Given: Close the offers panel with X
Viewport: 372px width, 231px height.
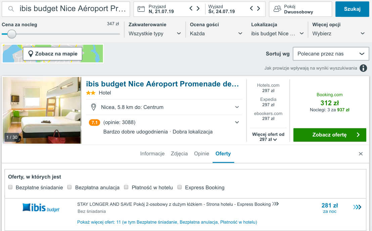Looking at the screenshot, I should [361, 154].
